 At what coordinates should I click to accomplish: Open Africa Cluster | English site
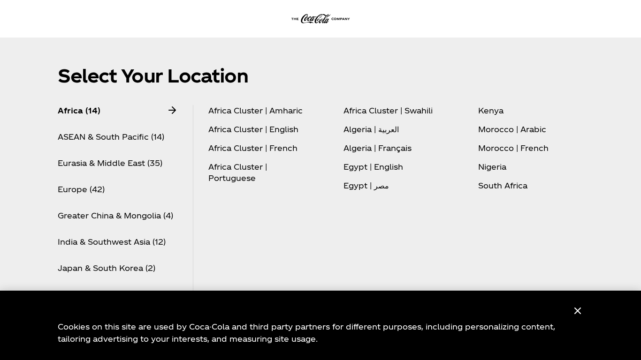click(x=253, y=130)
